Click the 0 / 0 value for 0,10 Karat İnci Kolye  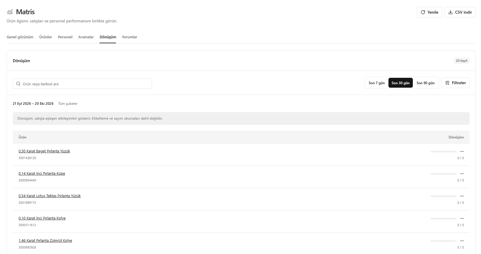[x=460, y=225]
